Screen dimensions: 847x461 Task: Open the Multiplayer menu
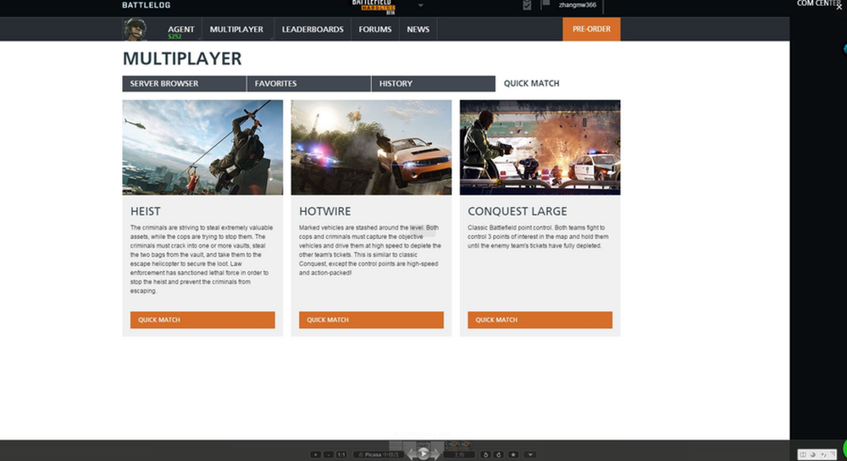[x=236, y=29]
